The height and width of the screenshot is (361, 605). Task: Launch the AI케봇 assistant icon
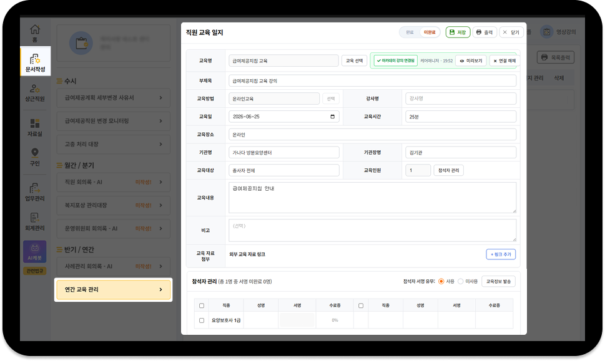click(35, 252)
